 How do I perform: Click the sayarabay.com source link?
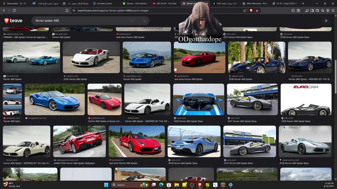click(x=134, y=76)
